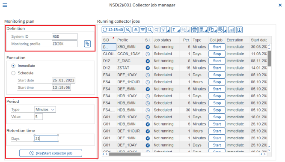Start the G01 DEF_1MIN collector job
Viewport: 285px width, 162px height.
coord(217,138)
